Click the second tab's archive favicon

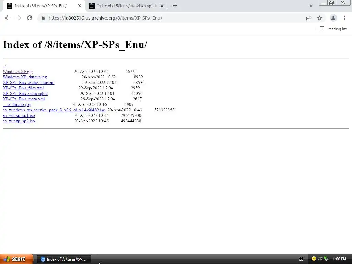click(x=91, y=6)
